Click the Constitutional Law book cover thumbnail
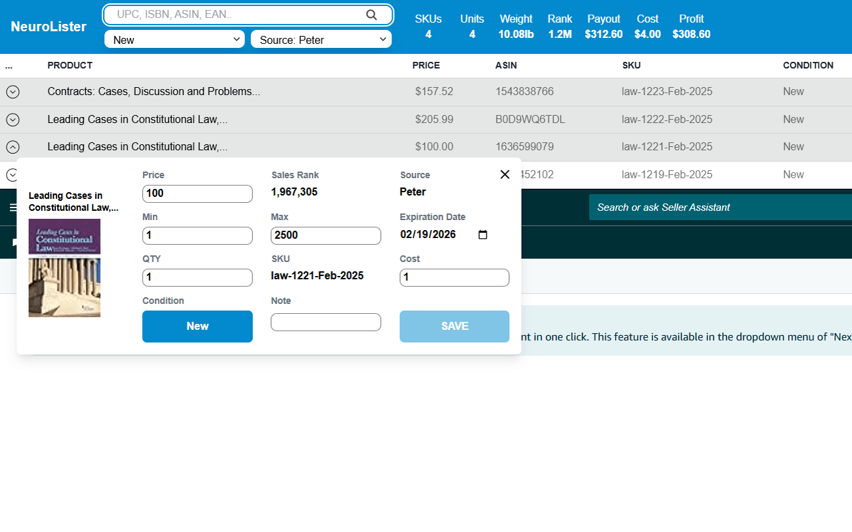This screenshot has width=852, height=532. coord(65,268)
